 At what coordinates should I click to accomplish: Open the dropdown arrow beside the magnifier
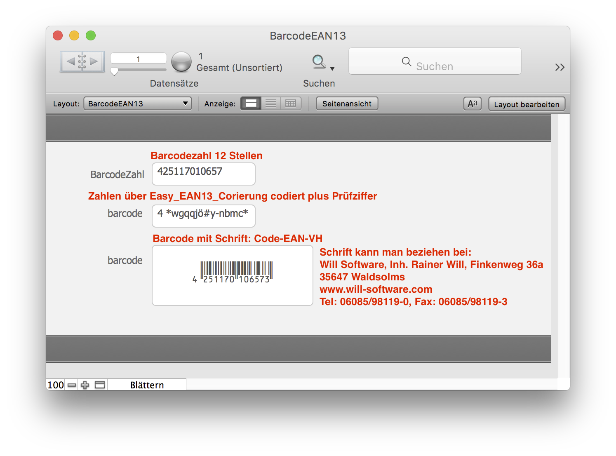(332, 68)
